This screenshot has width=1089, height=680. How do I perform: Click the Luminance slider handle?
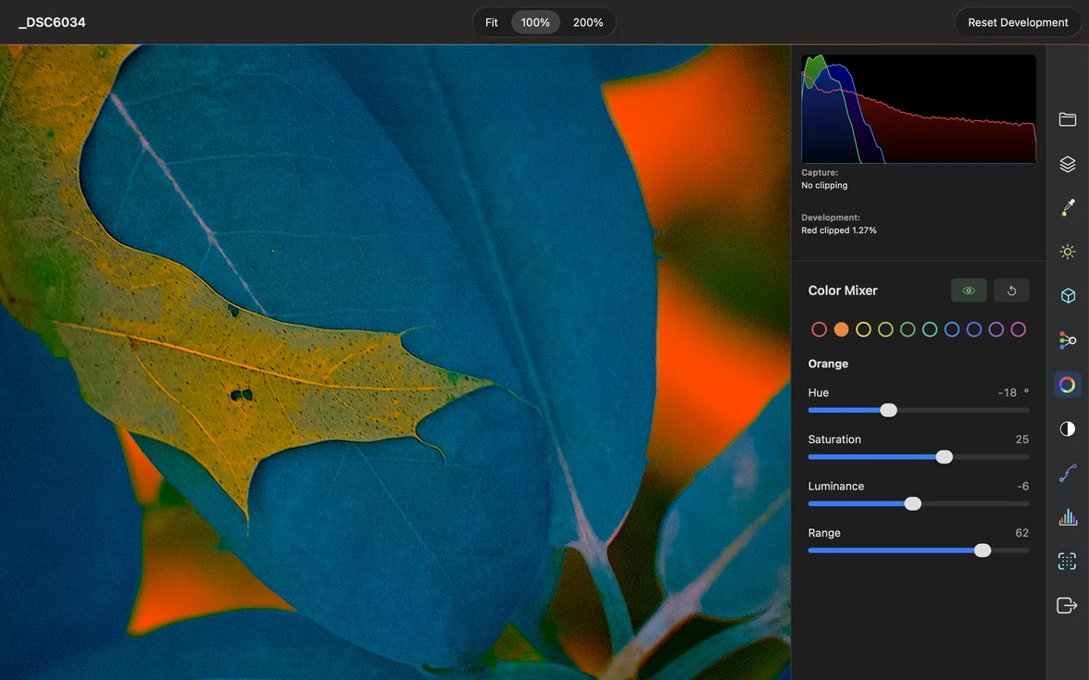tap(913, 503)
